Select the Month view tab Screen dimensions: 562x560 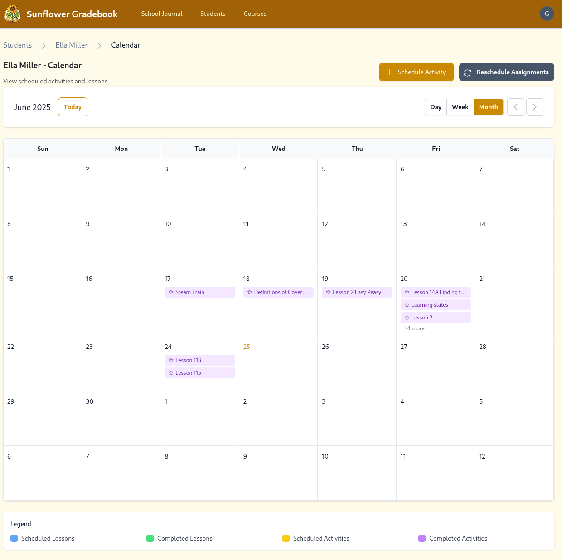point(489,107)
